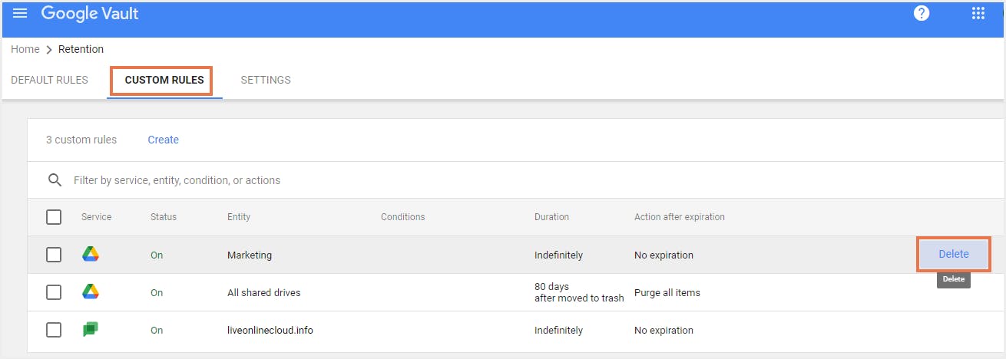Screen dimensions: 1006x359
Task: Select the Marketing rule checkbox
Action: (54, 255)
